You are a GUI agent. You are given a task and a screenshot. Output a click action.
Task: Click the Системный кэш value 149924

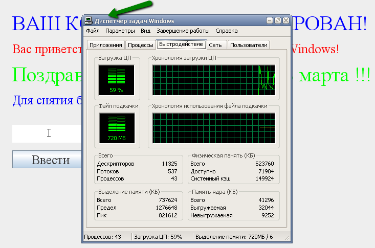click(x=264, y=178)
